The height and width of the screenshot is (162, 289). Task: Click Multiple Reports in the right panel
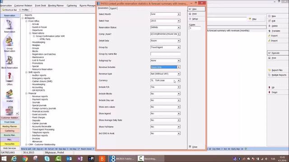coord(278,75)
